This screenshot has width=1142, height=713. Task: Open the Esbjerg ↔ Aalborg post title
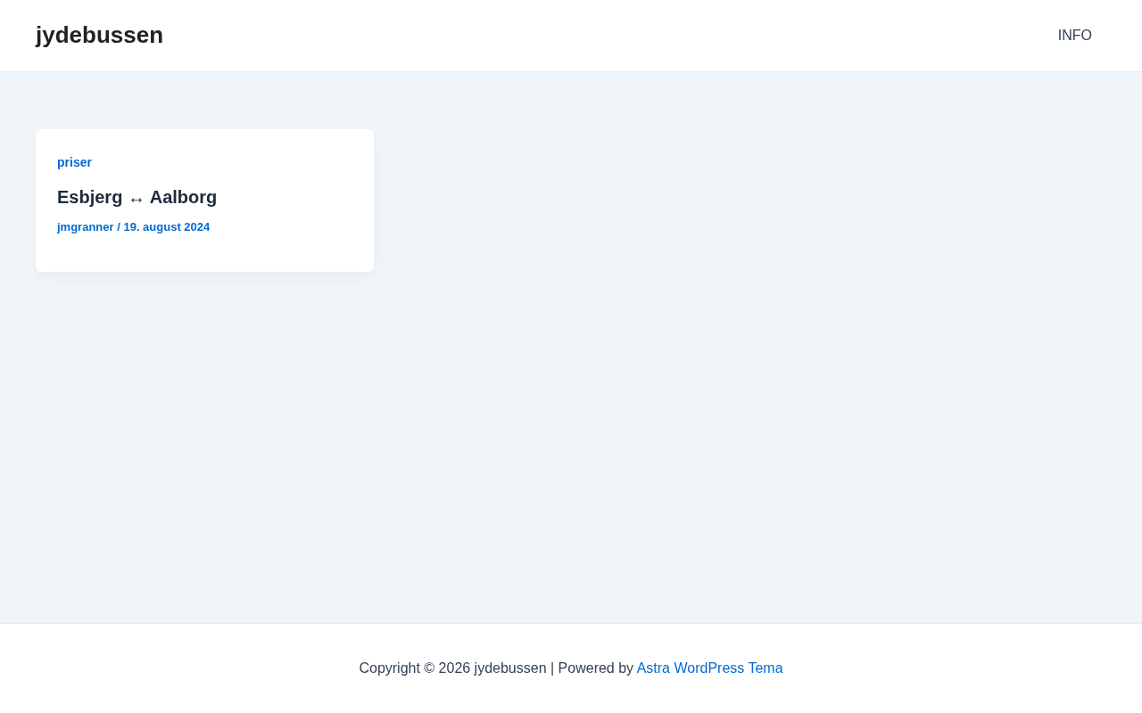pyautogui.click(x=137, y=198)
